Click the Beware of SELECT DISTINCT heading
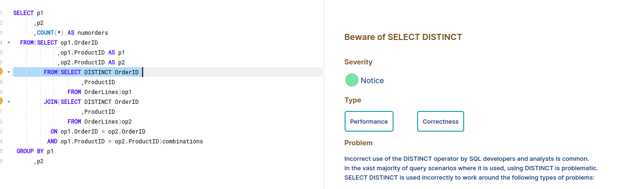Image resolution: width=620 pixels, height=189 pixels. 403,37
